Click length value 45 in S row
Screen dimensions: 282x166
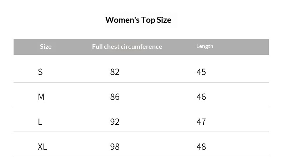point(201,72)
